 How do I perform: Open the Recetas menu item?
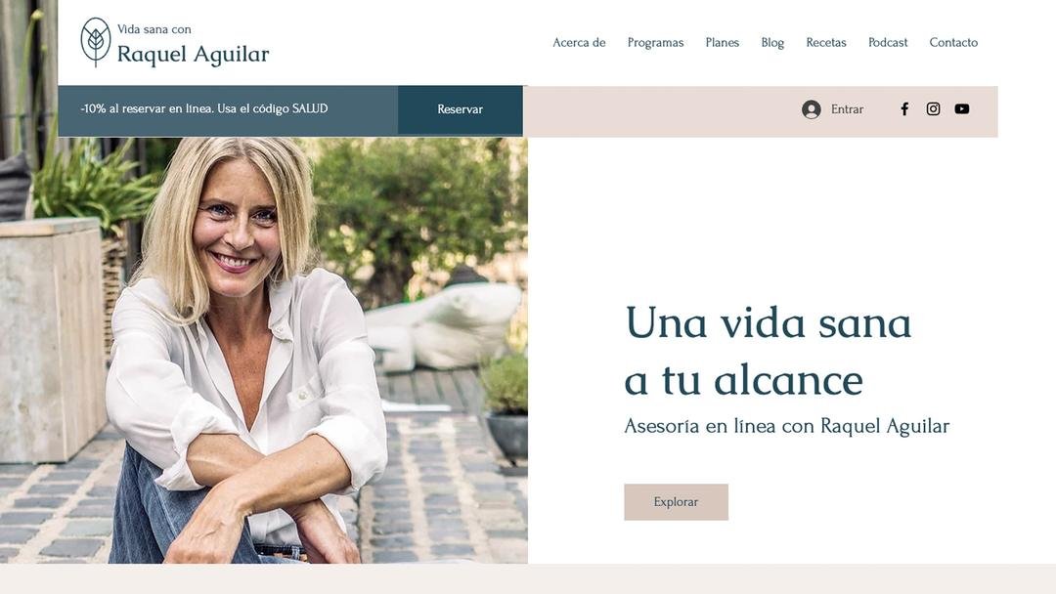(825, 42)
